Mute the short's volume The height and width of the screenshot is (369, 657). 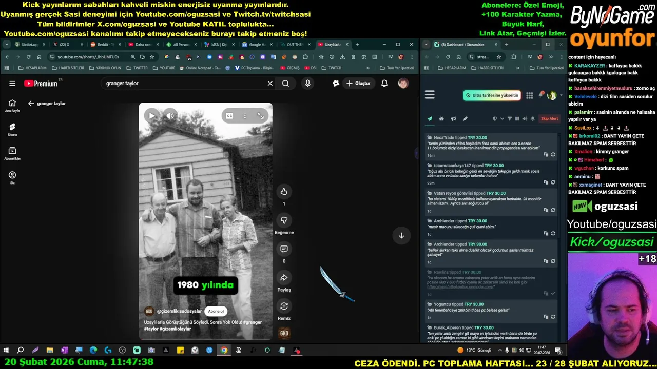[x=170, y=116]
